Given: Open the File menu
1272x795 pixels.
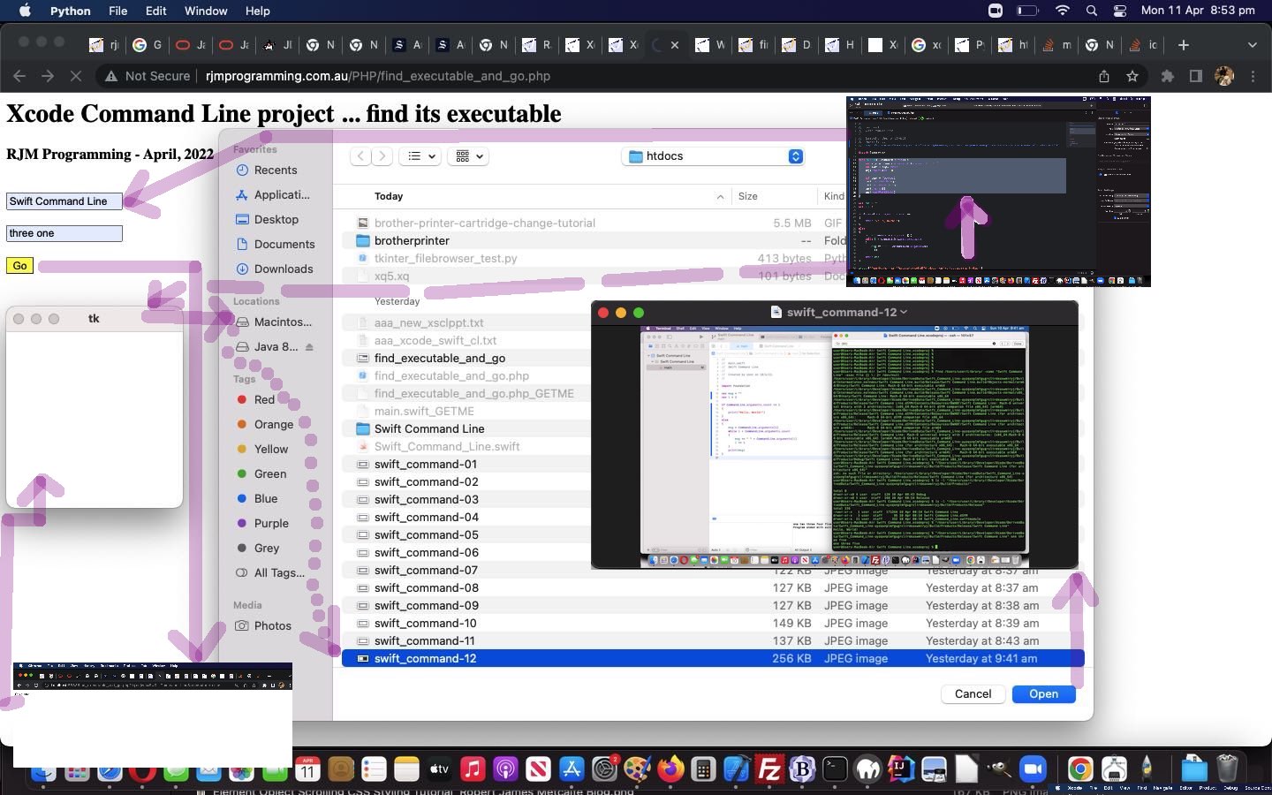Looking at the screenshot, I should (117, 11).
